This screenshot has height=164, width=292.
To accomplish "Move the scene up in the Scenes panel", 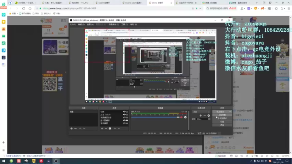I will (x=80, y=129).
